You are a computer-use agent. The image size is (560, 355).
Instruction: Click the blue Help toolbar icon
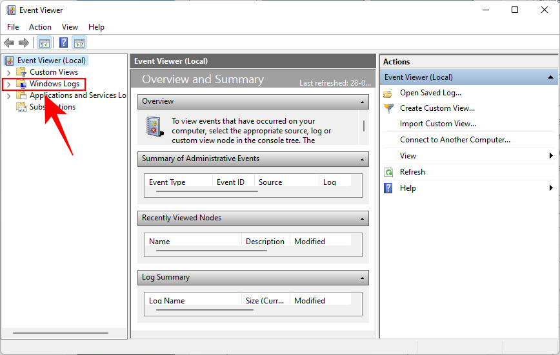[x=63, y=43]
